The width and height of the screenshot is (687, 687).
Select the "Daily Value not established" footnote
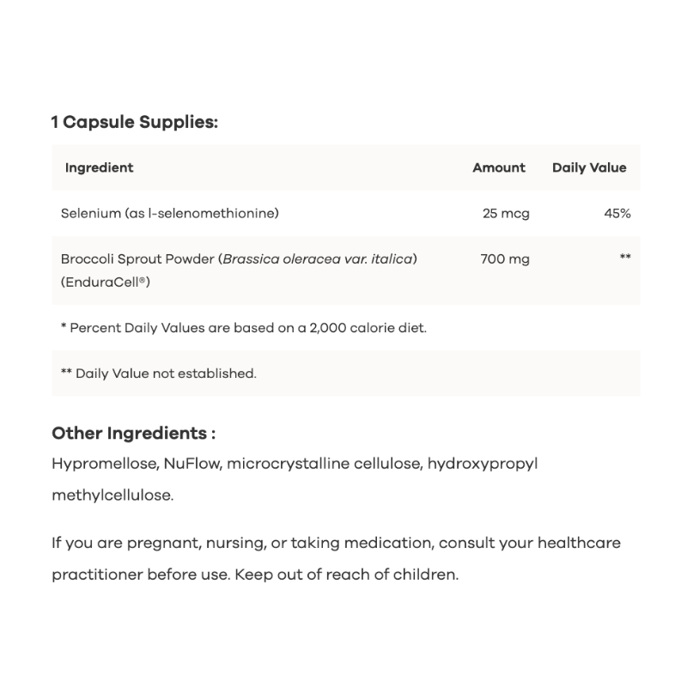point(159,374)
